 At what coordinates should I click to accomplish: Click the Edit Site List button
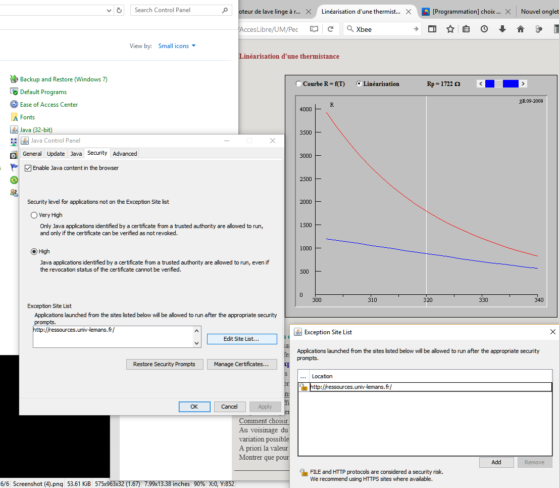coord(241,339)
